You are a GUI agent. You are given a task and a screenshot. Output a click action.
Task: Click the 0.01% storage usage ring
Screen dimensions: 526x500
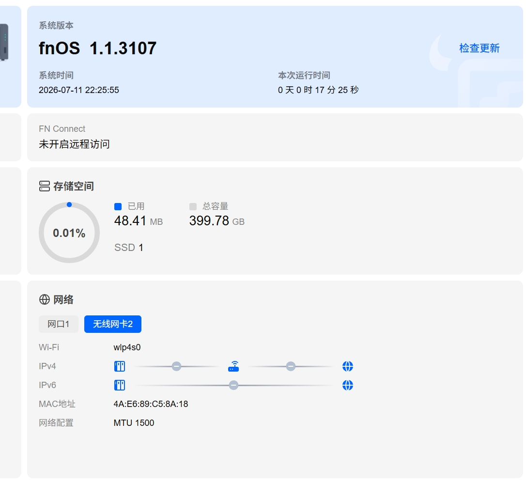point(69,233)
